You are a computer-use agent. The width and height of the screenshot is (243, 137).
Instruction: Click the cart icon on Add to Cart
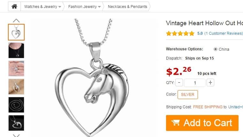[175, 123]
